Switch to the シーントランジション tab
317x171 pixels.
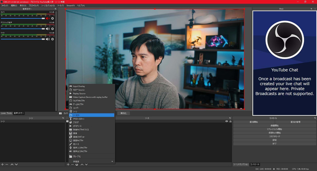coord(241,164)
